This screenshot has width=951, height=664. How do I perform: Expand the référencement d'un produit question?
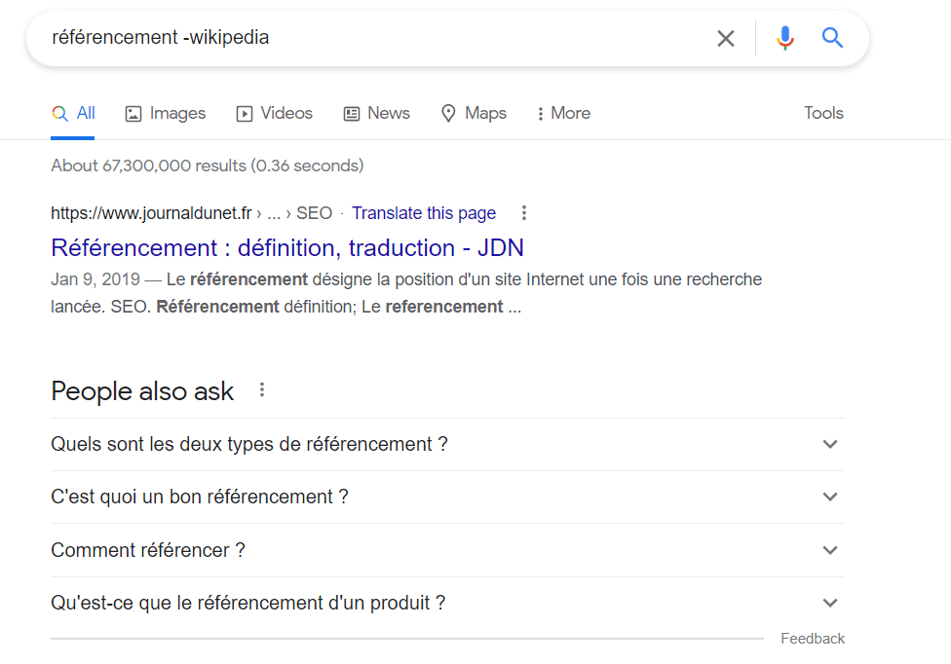828,603
